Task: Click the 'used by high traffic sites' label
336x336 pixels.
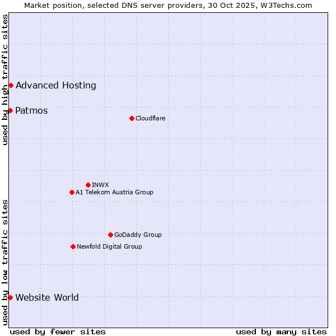Action: [x=5, y=80]
